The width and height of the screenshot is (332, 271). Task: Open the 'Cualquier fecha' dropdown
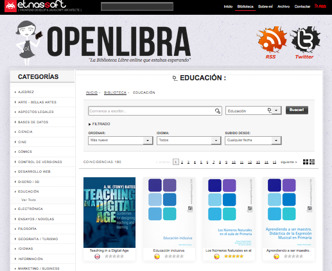pyautogui.click(x=253, y=141)
